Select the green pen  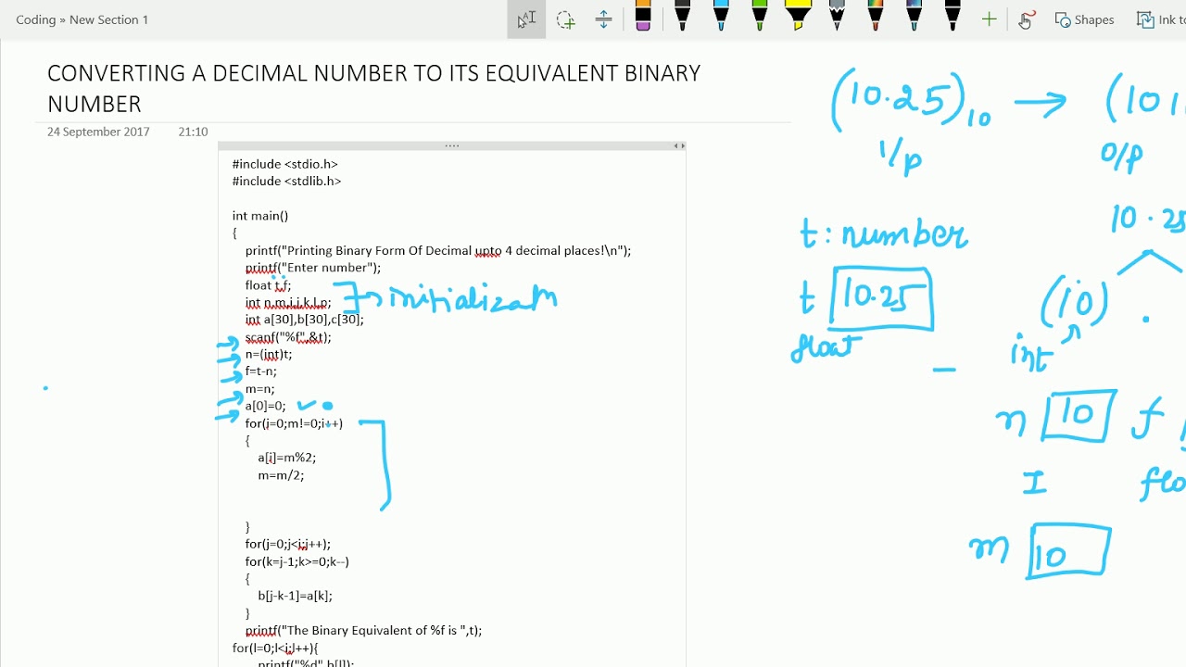tap(760, 17)
